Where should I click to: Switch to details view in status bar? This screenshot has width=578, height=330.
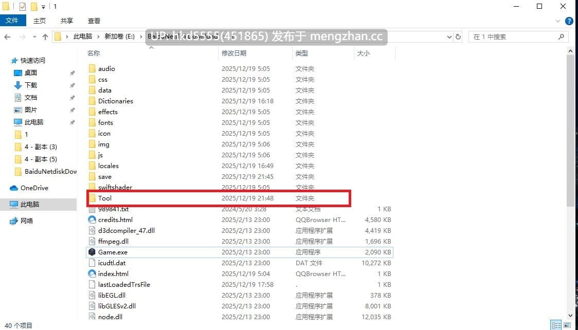[x=555, y=325]
